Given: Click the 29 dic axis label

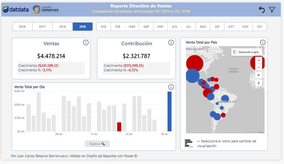Looking at the screenshot, I should [164, 134].
